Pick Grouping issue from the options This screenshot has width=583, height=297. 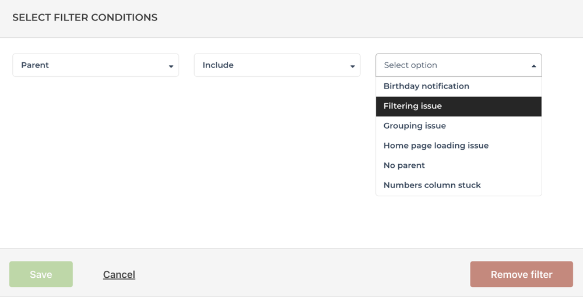(459, 126)
